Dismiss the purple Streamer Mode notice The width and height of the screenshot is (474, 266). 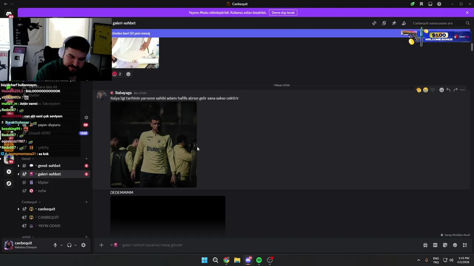click(x=467, y=13)
